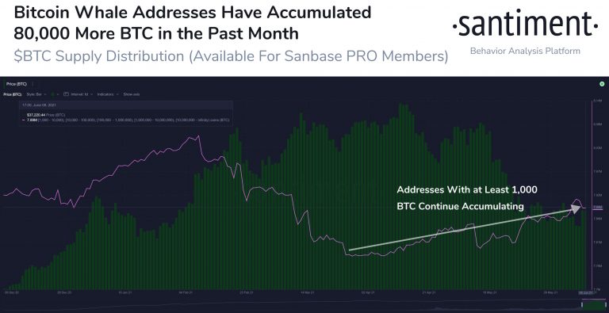
Task: Click the interval calendar icon
Action: [66, 94]
